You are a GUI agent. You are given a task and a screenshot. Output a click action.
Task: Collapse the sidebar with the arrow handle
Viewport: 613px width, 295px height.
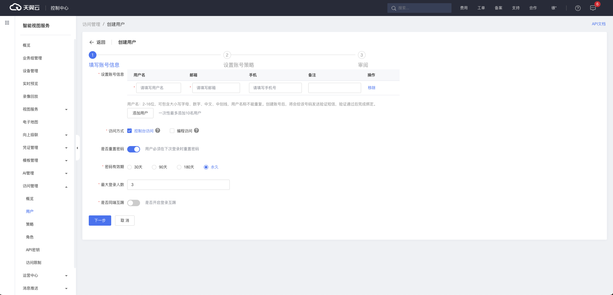coord(77,148)
